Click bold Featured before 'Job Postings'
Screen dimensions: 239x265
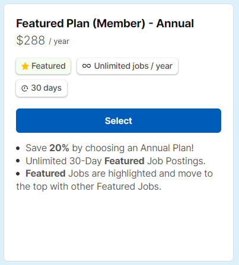[x=125, y=161]
